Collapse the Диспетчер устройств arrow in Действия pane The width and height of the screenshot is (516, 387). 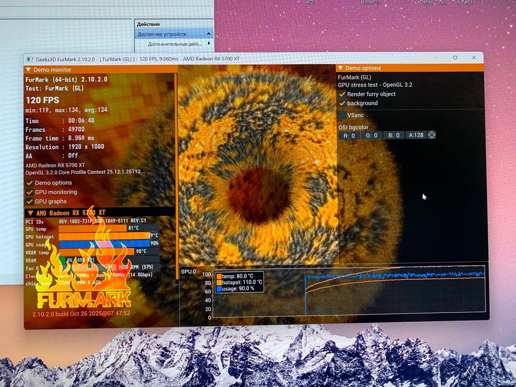click(x=209, y=34)
